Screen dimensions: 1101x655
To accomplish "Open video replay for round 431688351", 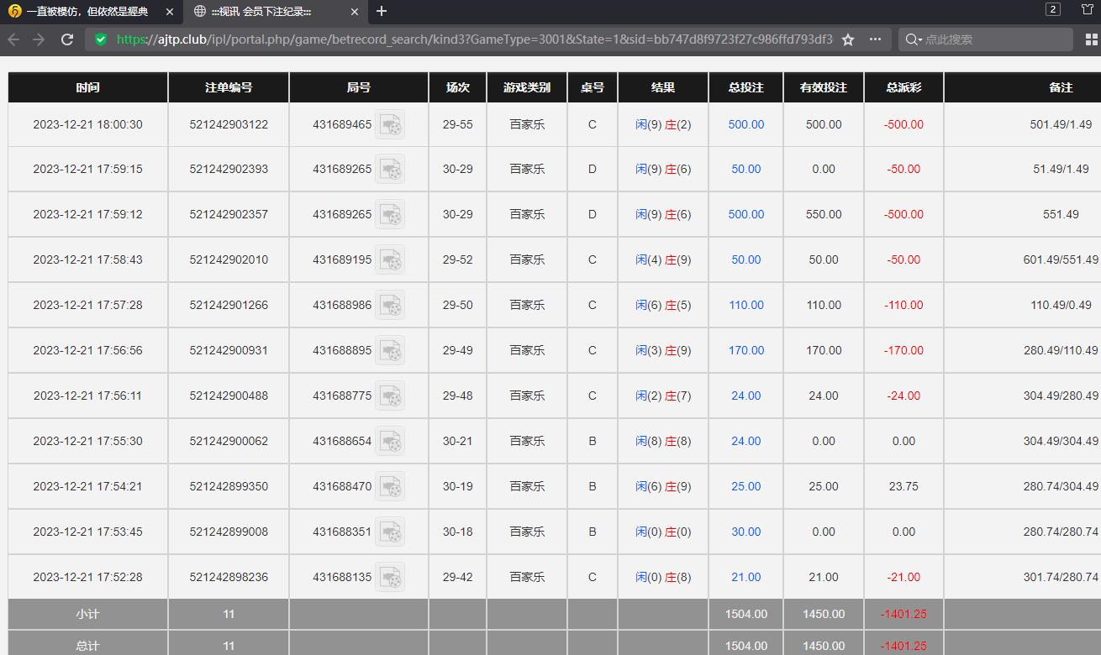I will (x=390, y=532).
